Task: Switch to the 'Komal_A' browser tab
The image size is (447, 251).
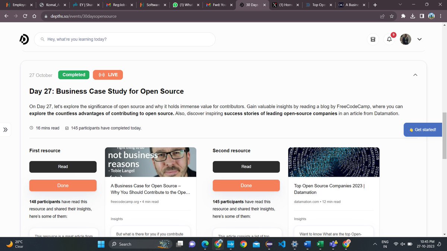Action: pos(52,5)
